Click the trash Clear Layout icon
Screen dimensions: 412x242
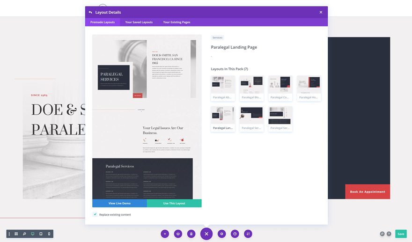tap(191, 234)
